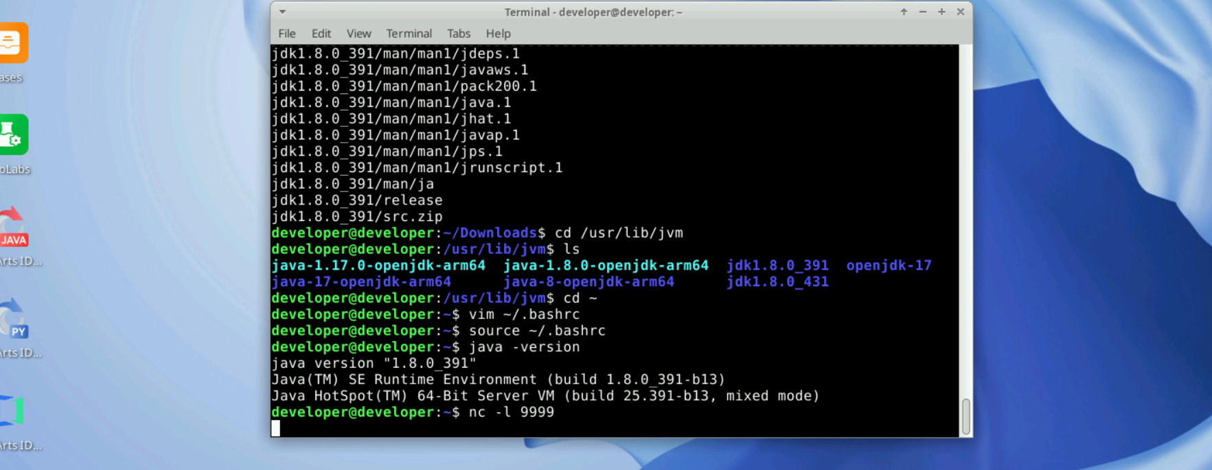Click the 'jdk1.8.0_391' directory in the ls output

[x=777, y=266]
